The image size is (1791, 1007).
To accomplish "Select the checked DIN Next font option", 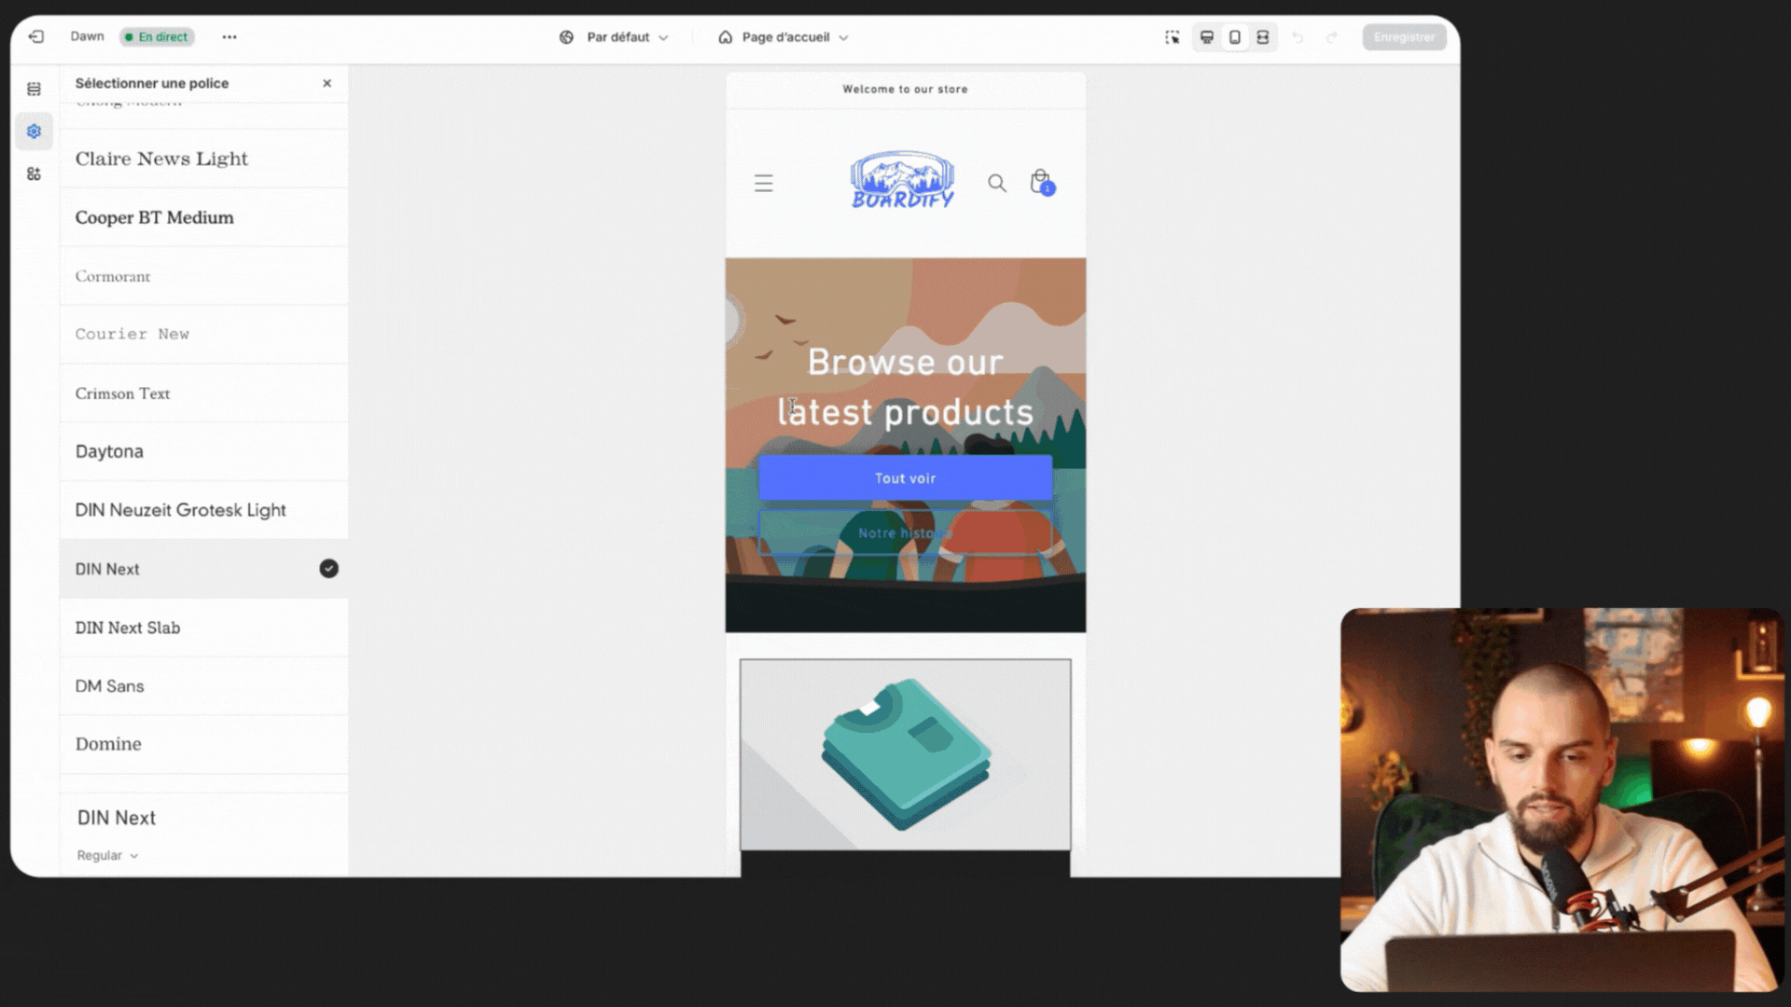I will click(x=203, y=569).
